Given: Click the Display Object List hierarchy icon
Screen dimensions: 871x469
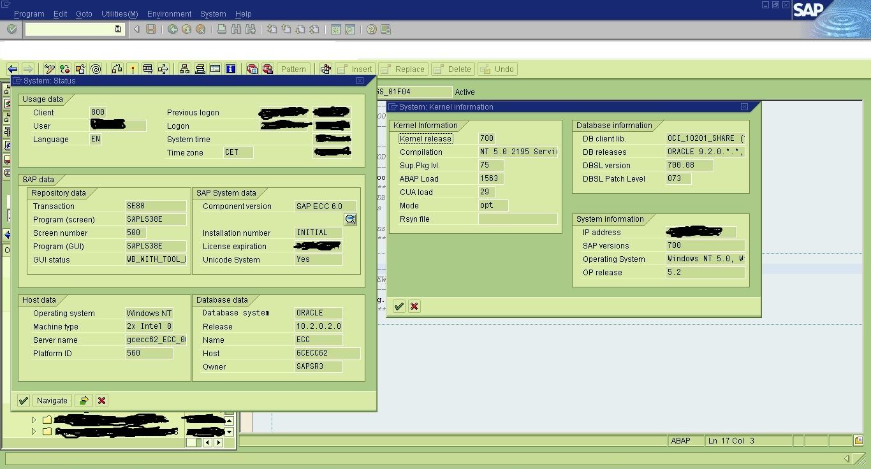Looking at the screenshot, I should (185, 69).
